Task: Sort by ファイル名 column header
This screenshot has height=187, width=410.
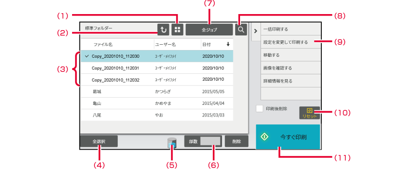Action: point(103,45)
